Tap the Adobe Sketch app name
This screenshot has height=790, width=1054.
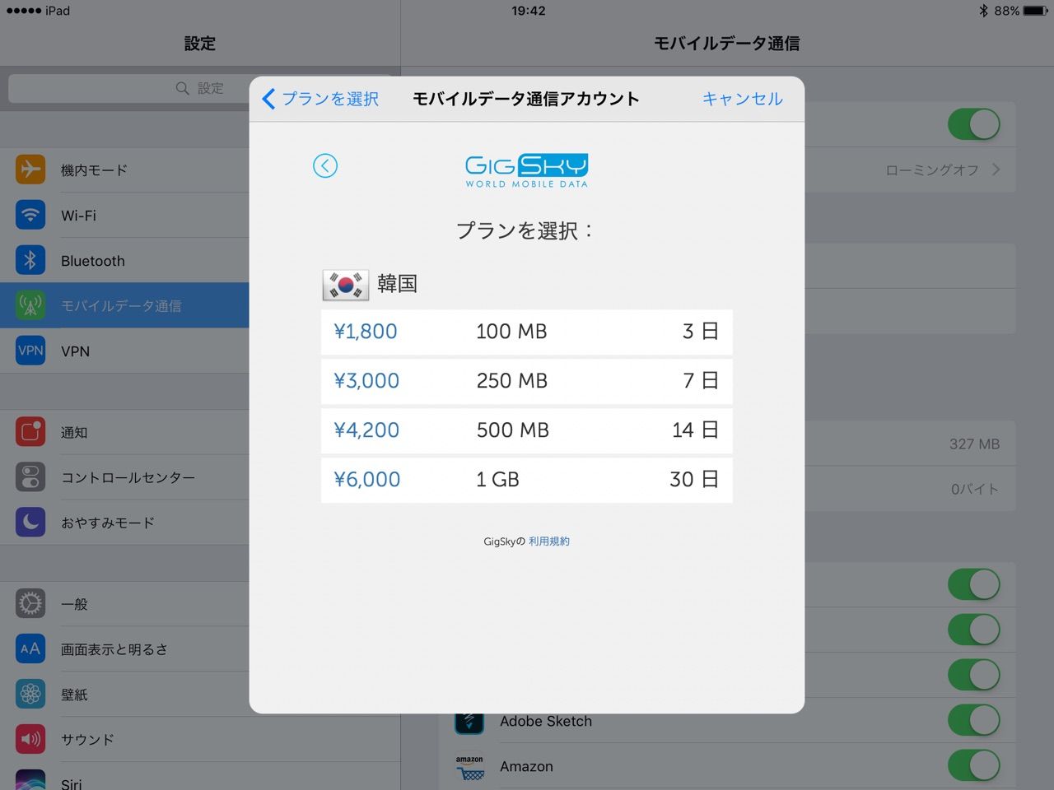click(x=546, y=721)
